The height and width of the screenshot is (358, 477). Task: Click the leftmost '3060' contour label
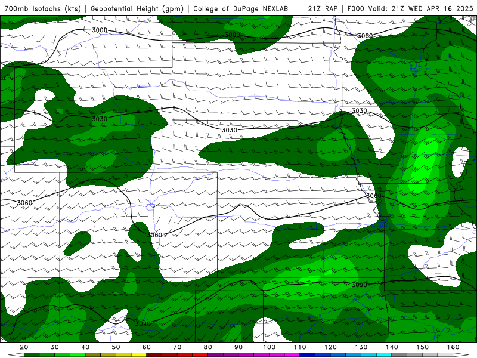pyautogui.click(x=24, y=203)
